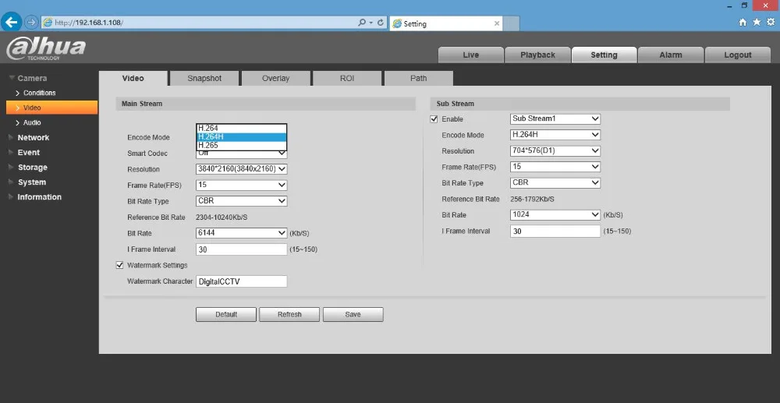Expand the System section

[32, 182]
